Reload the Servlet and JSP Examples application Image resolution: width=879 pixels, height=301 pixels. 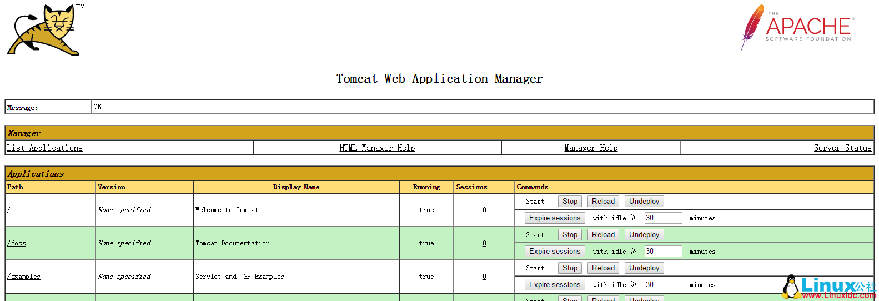[603, 268]
